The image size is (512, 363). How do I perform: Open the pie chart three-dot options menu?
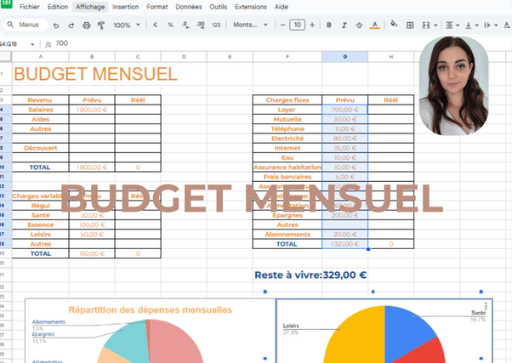point(486,306)
